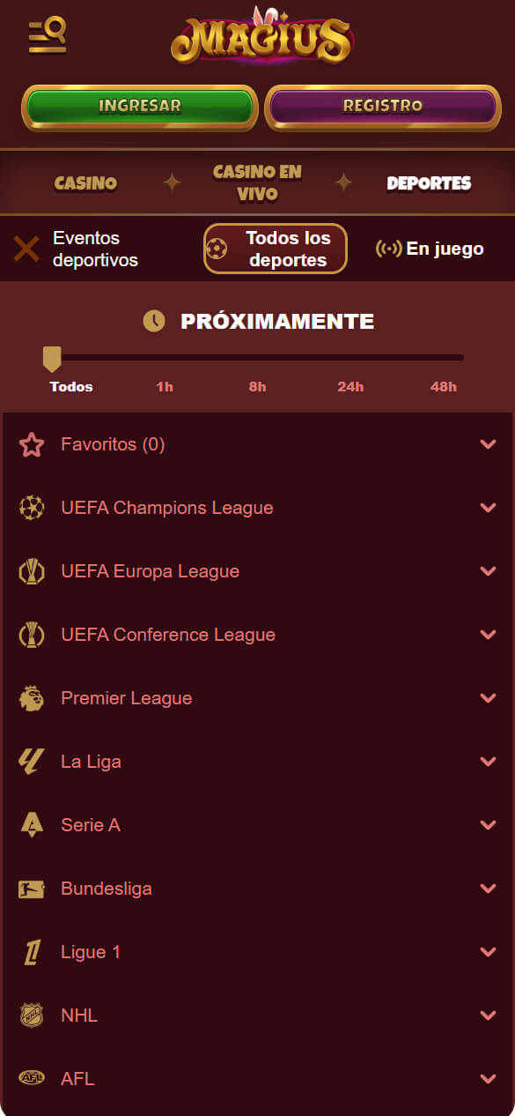Click the Premier League lion icon
Screen dimensions: 515x1116
pos(32,698)
